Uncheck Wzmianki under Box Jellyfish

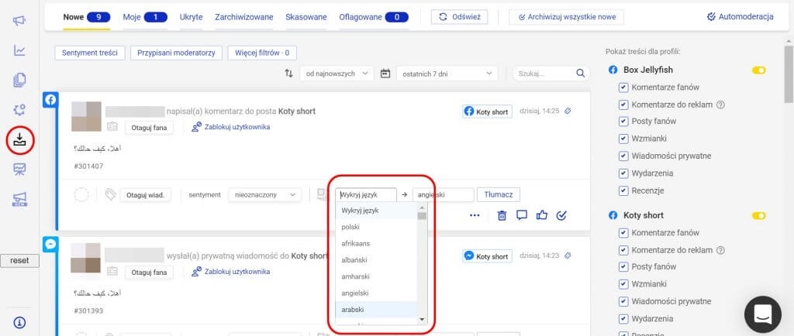[623, 139]
